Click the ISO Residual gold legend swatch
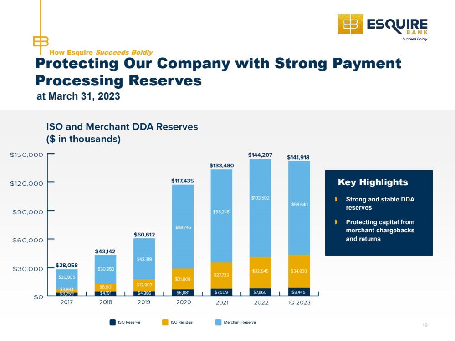Screen dimensions: 455x341 (165, 322)
